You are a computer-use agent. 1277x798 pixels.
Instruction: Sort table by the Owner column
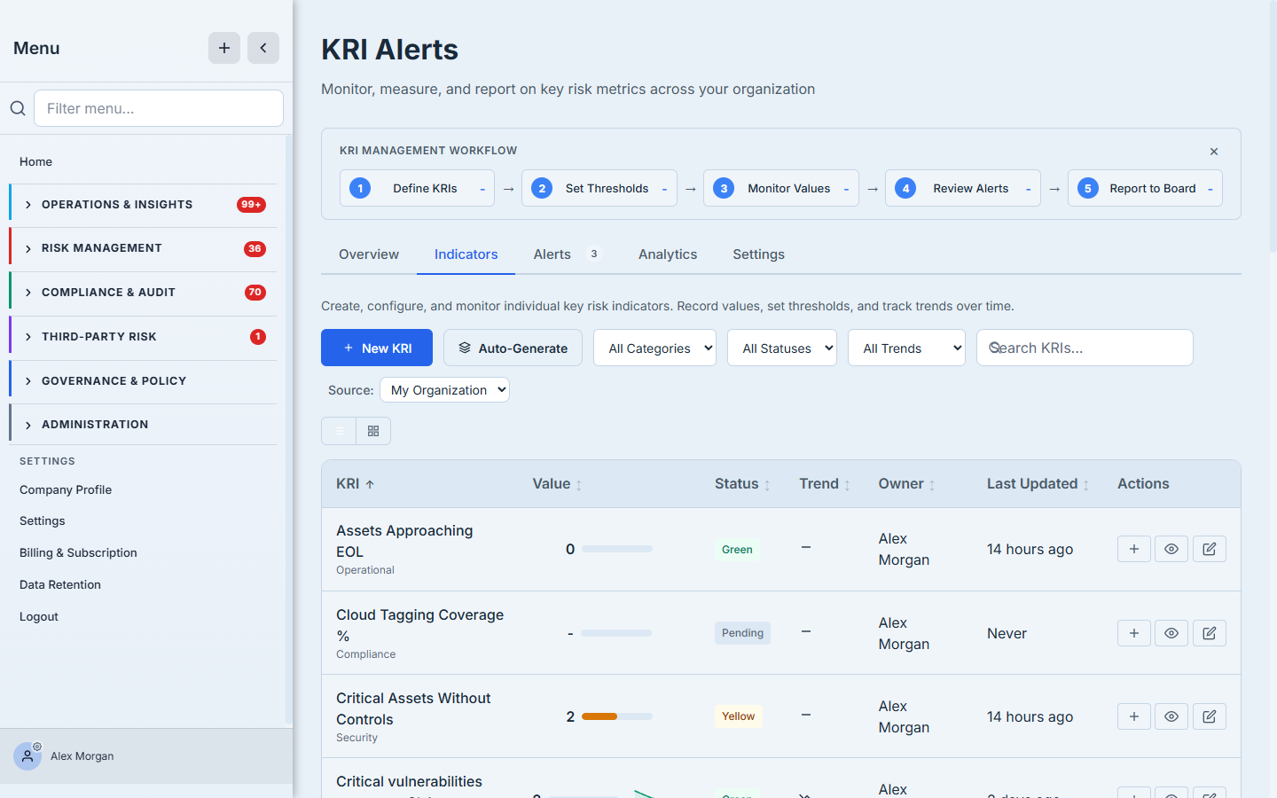pos(906,484)
